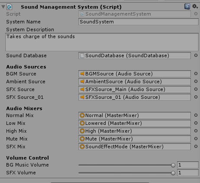This screenshot has width=200, height=183.
Task: Open object picker for SFX Mix
Action: pyautogui.click(x=196, y=147)
